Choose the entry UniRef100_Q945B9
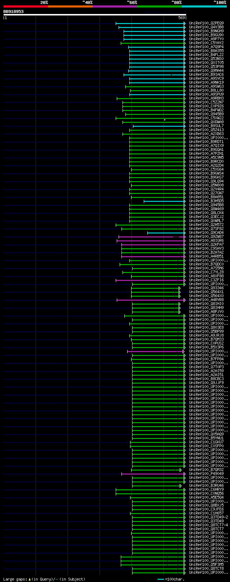Image resolution: width=230 pixels, height=582 pixels. point(206,114)
